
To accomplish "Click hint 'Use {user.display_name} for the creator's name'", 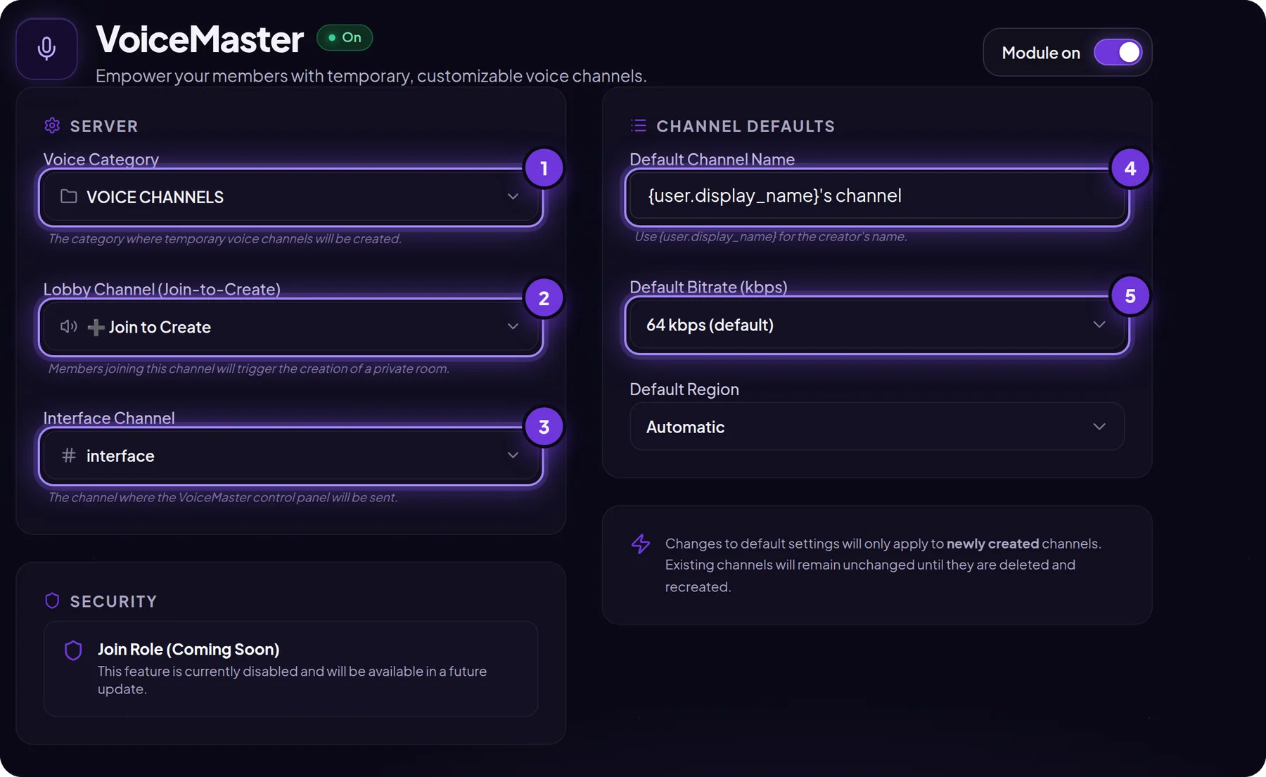I will click(x=771, y=236).
